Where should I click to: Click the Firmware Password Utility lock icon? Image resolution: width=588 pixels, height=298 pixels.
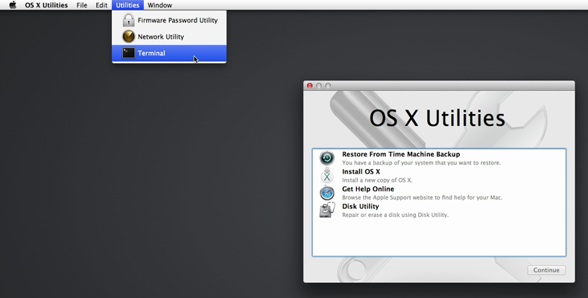point(128,20)
